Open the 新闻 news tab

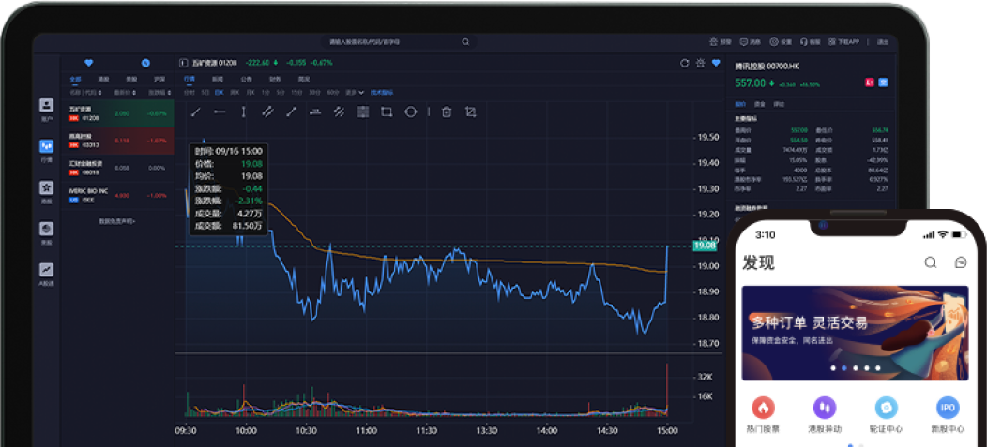pos(217,80)
